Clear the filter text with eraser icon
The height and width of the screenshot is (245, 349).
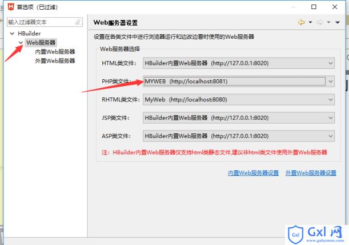[x=78, y=22]
